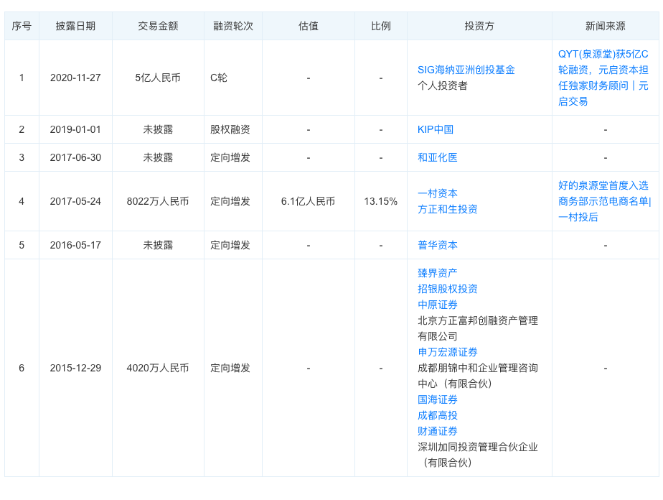Click the 成都朋锦中和企业管理咨询 investor text
This screenshot has height=500, width=663.
point(478,368)
